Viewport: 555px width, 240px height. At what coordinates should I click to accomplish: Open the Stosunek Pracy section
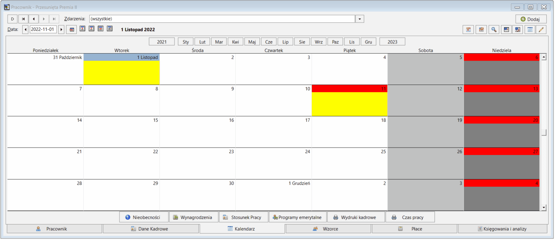243,217
